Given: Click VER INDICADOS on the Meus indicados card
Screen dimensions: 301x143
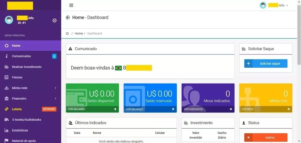Looking at the screenshot, I should [193, 109].
